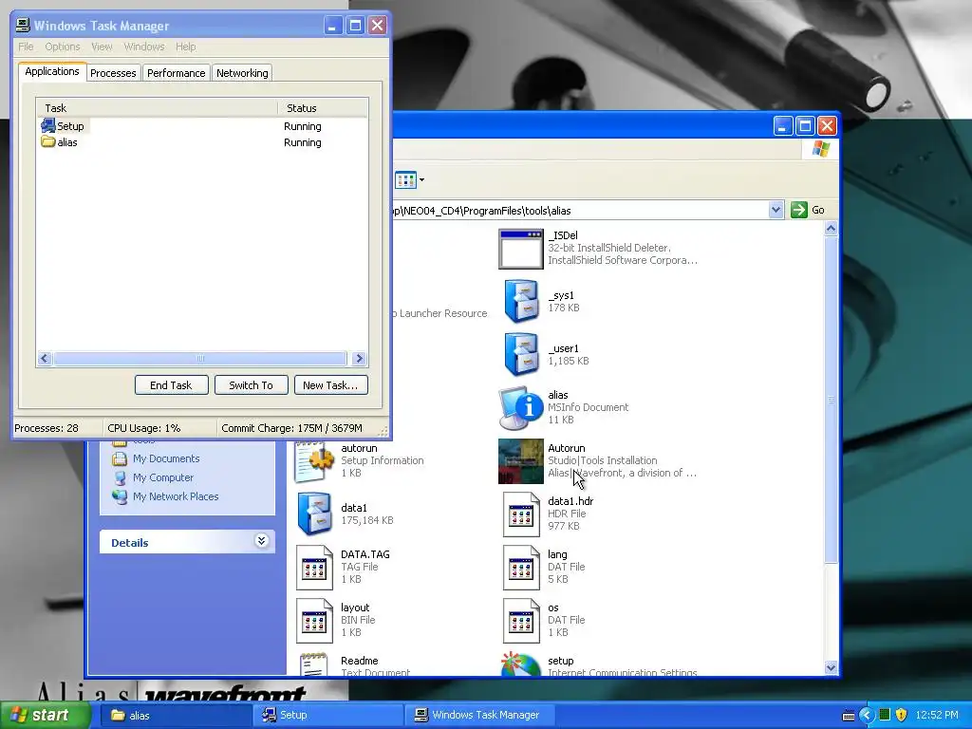Select the autorun Setup Information icon
Screen dimensions: 972x729
(313, 461)
